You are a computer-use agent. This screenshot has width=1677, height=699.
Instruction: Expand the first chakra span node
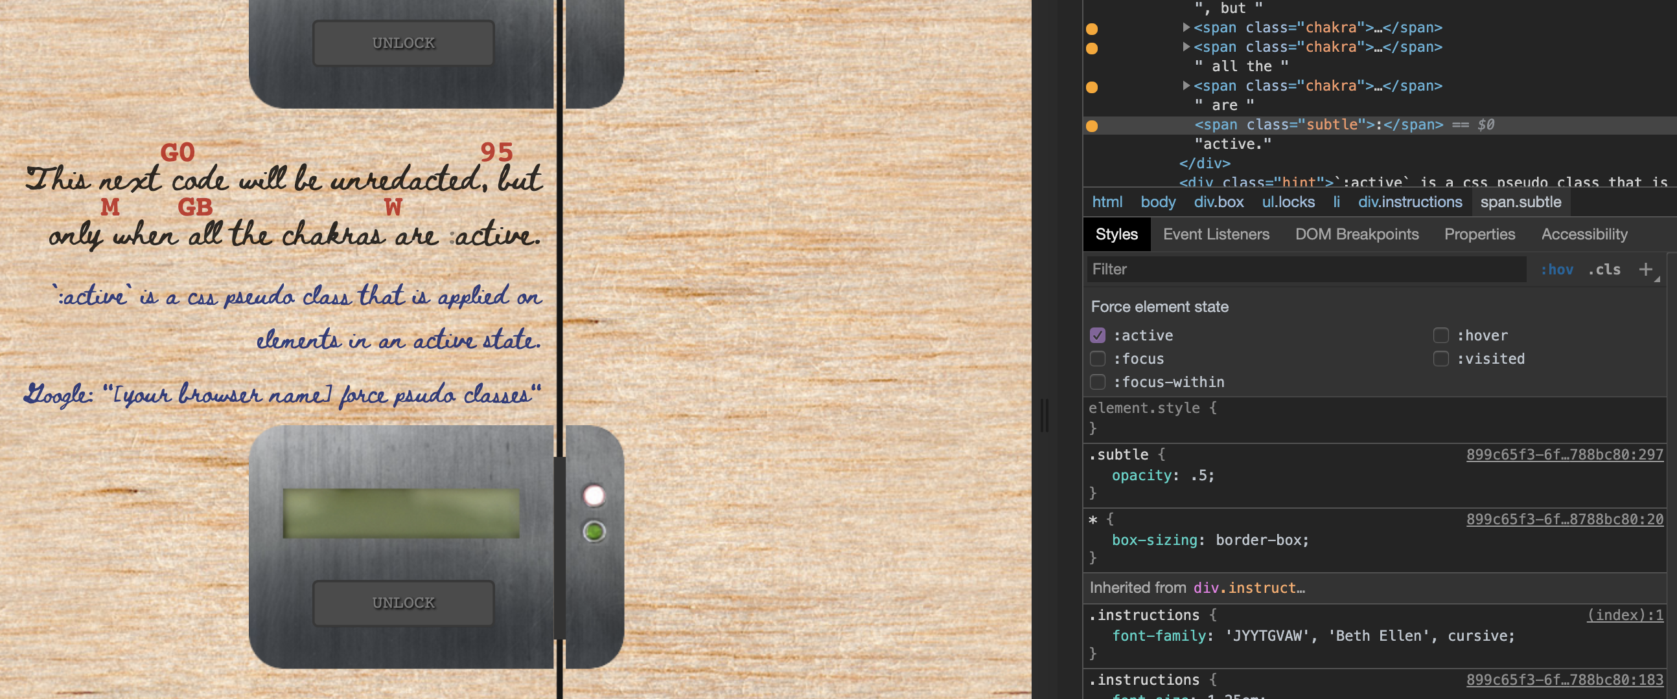click(x=1186, y=27)
